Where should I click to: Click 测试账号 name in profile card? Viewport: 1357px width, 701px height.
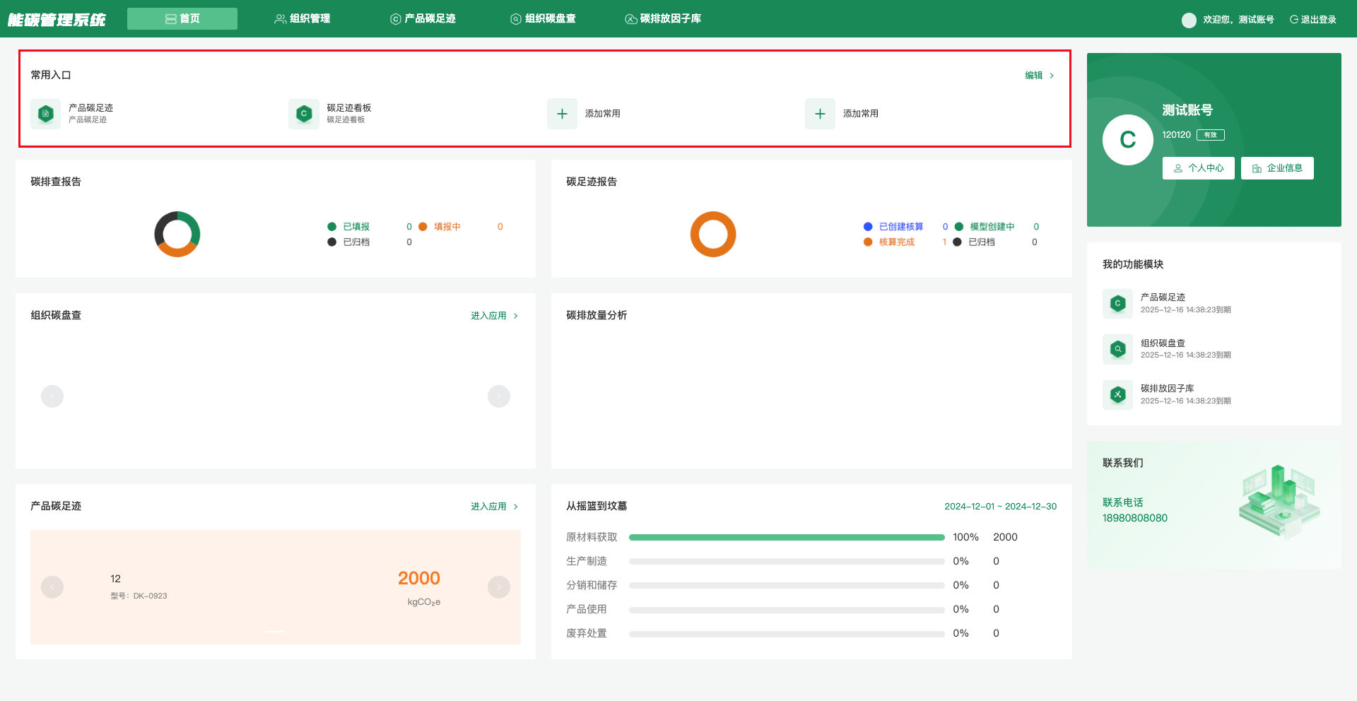[x=1187, y=110]
